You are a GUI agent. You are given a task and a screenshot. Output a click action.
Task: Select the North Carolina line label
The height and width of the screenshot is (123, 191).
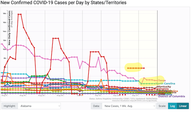pos(165,83)
